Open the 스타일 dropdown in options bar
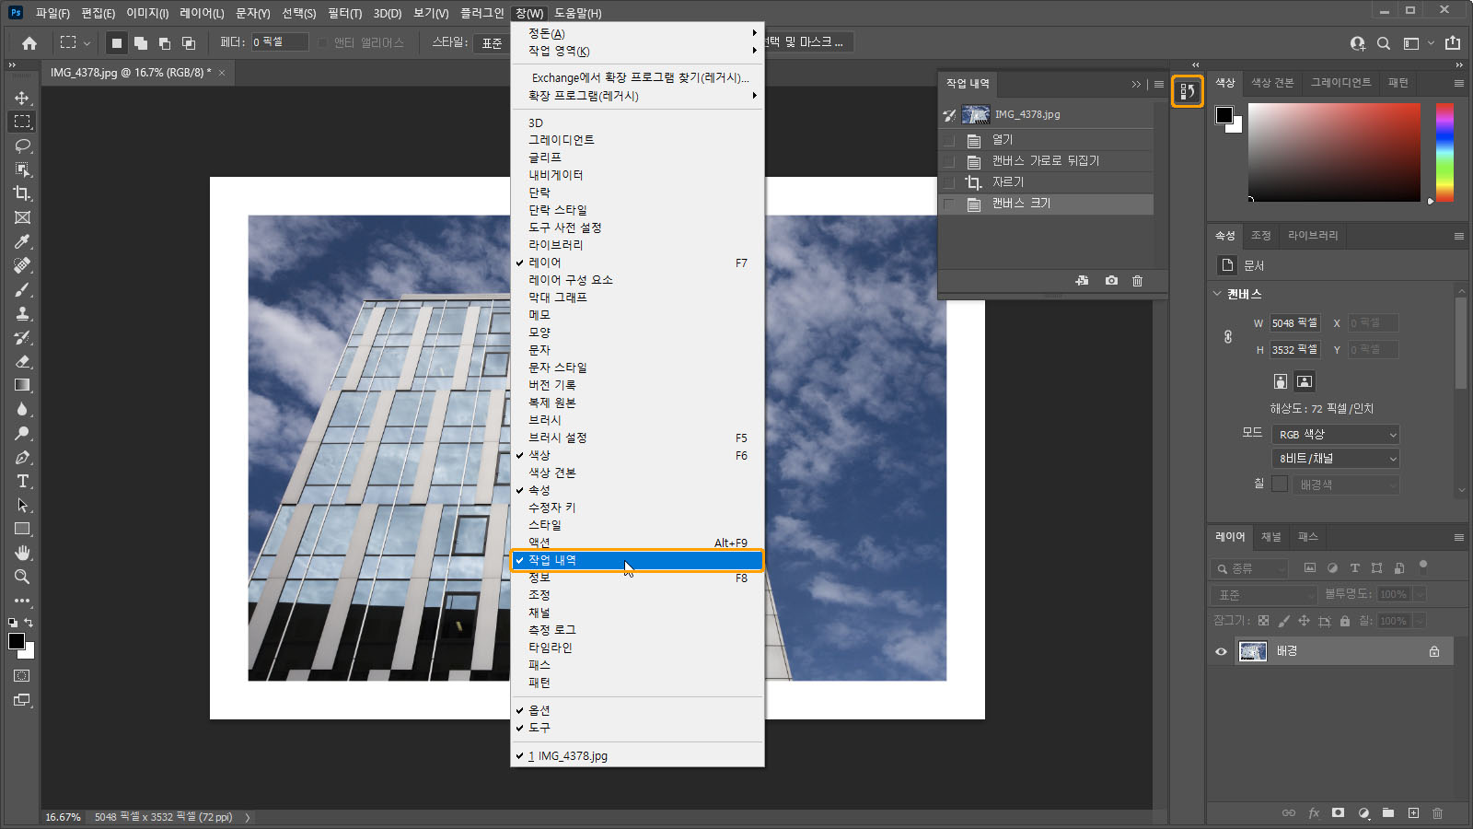The image size is (1473, 829). [x=492, y=43]
